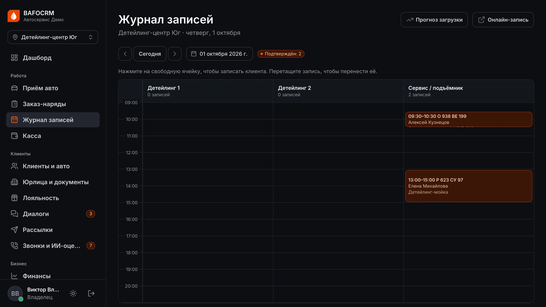
Task: Click the ВВ user avatar
Action: [x=15, y=293]
